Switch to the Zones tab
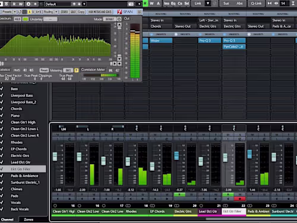297x223 pixels. pyautogui.click(x=29, y=219)
